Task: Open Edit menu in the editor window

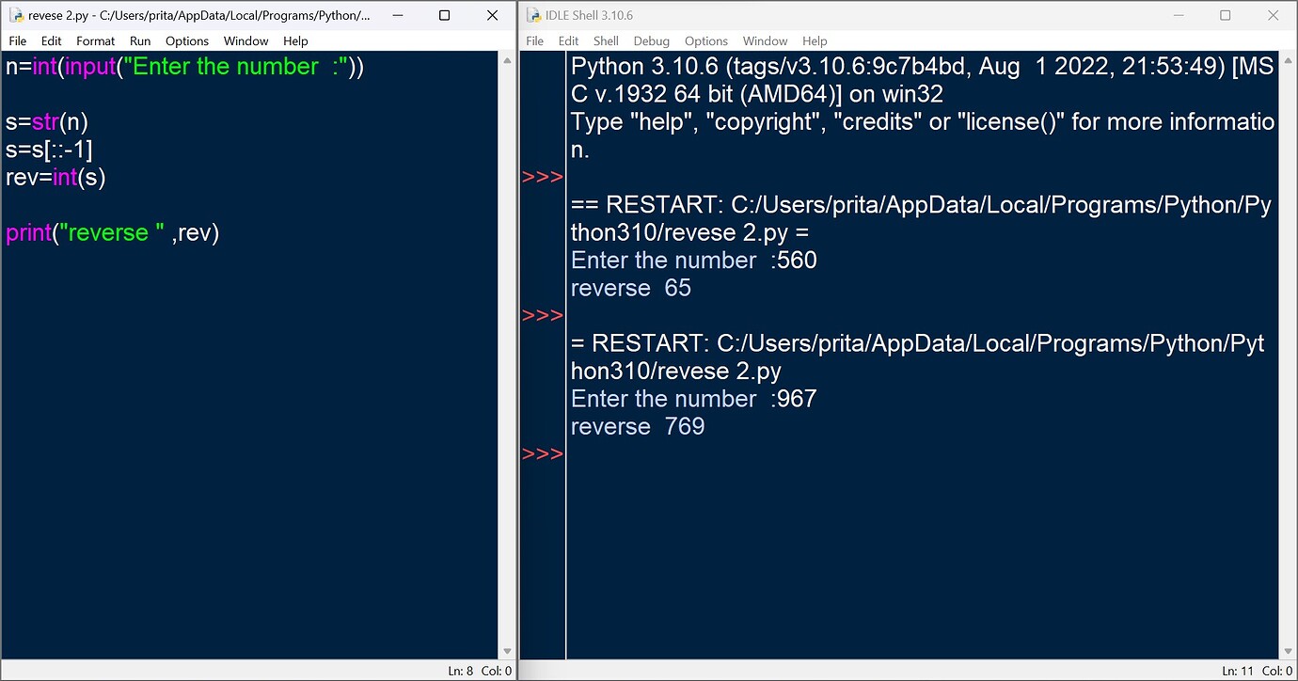Action: [x=52, y=41]
